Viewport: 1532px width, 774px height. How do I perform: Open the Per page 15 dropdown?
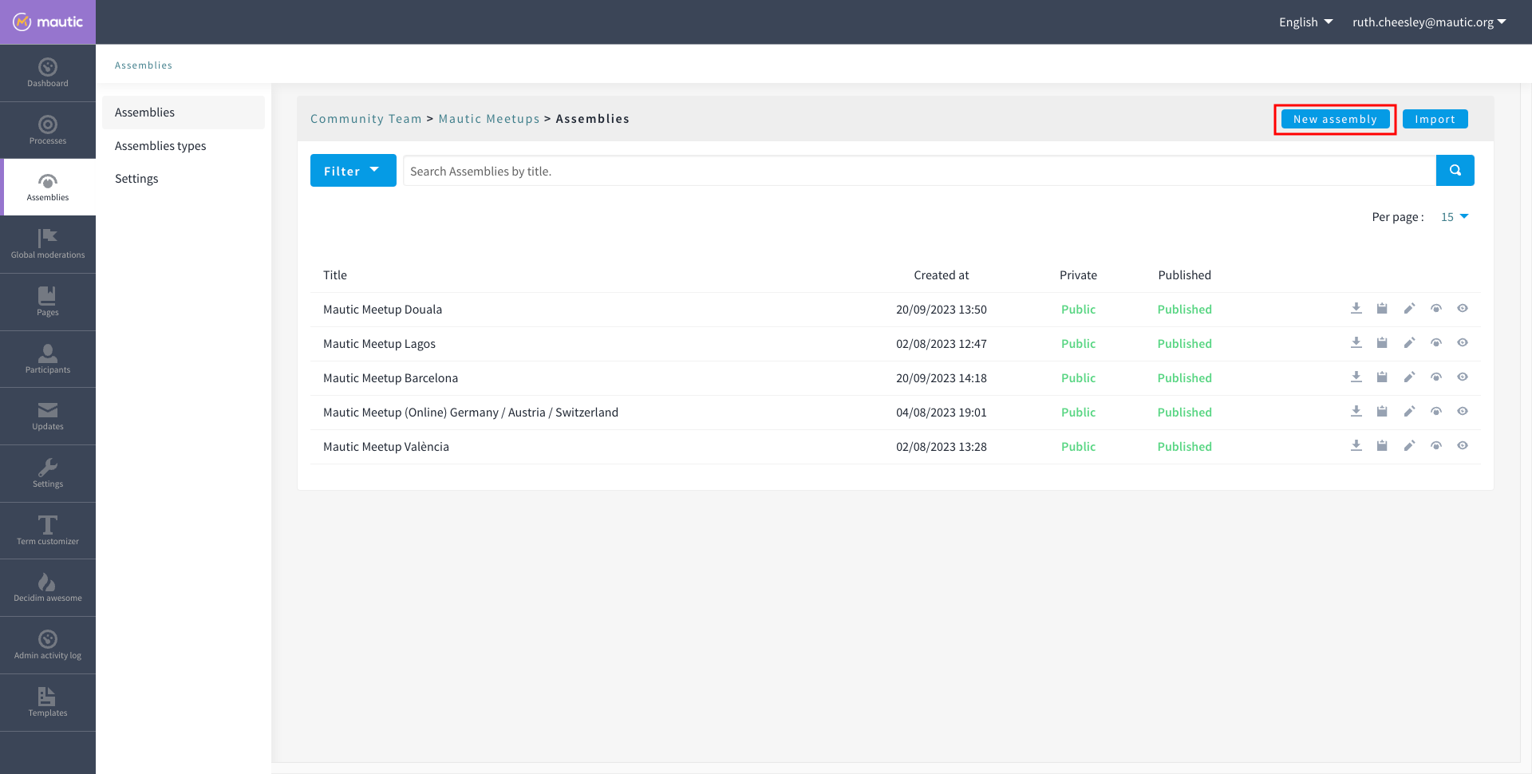point(1454,217)
